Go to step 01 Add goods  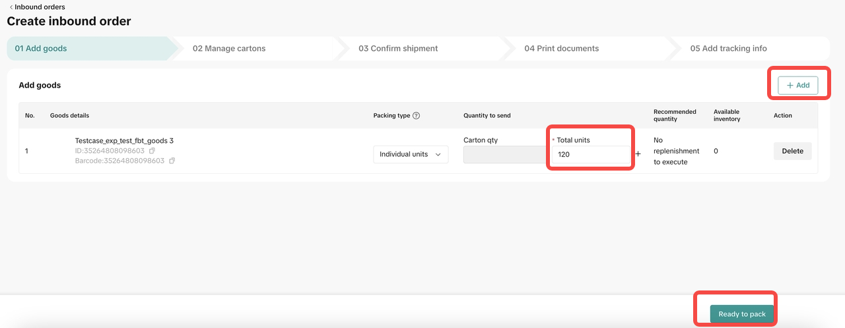coord(41,48)
